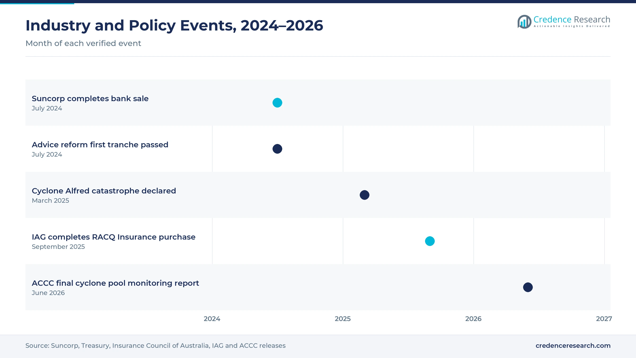Viewport: 636px width, 358px height.
Task: Click the chart title 'Industry and Policy Events'
Action: [174, 25]
